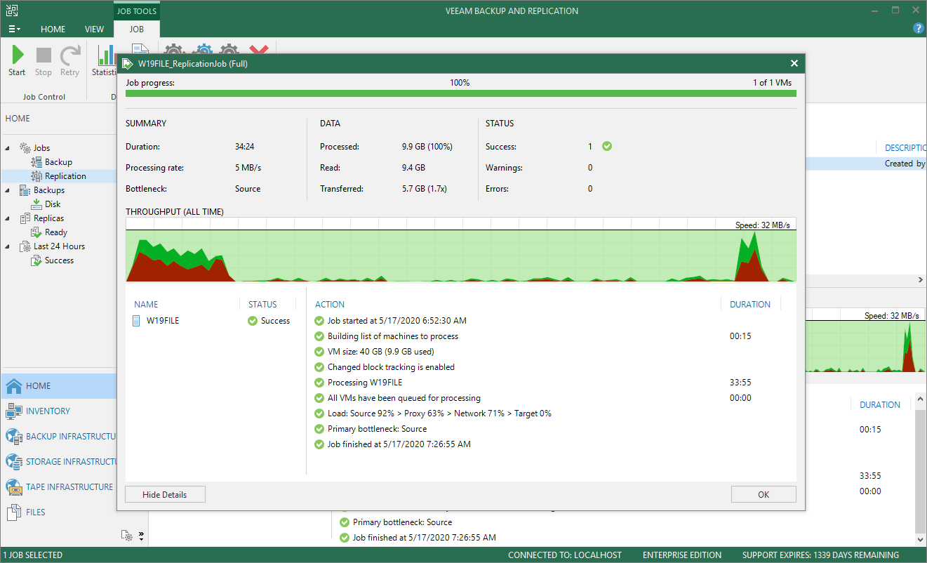
Task: Click 'SUPPORT EXPIRES: 1339 DAYS REMAINING'
Action: click(x=820, y=555)
